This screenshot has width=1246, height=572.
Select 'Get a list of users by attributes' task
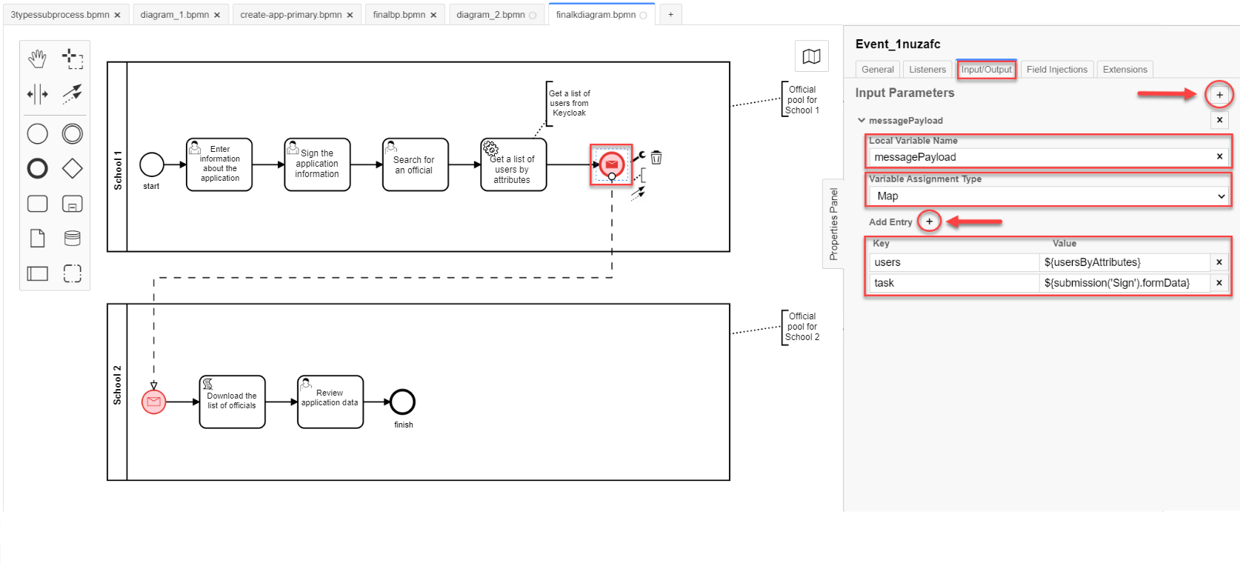pos(513,164)
